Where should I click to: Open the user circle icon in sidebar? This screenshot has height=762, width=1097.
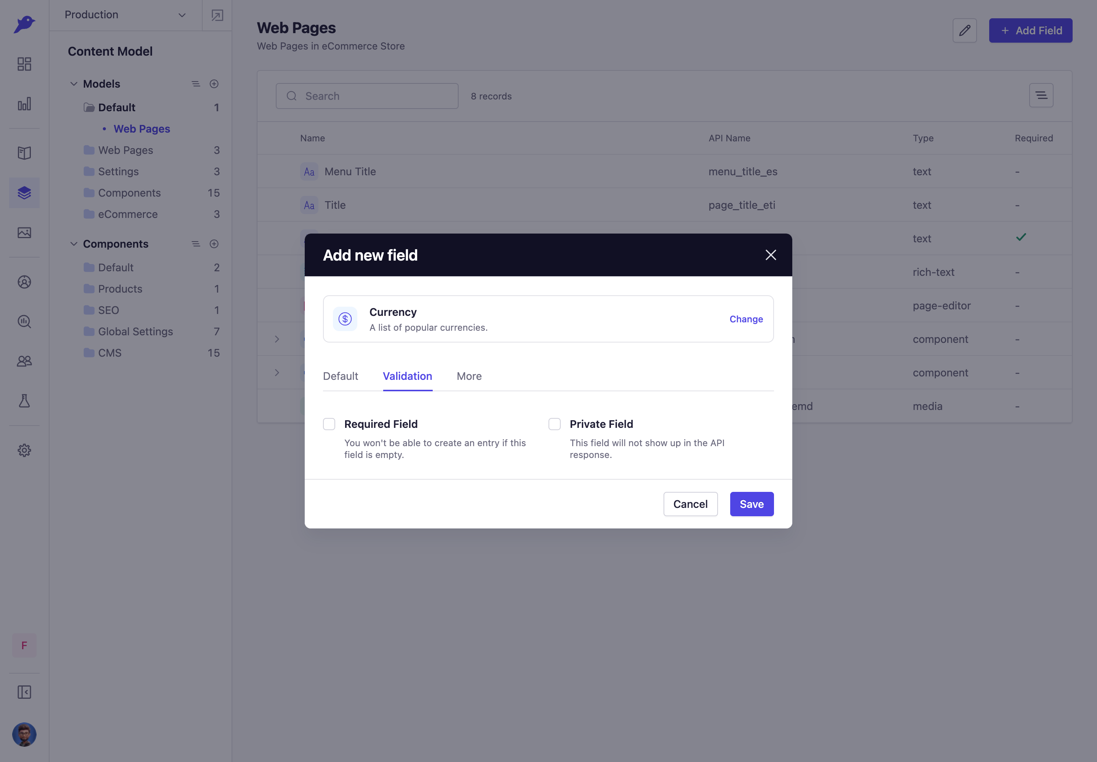pos(24,282)
